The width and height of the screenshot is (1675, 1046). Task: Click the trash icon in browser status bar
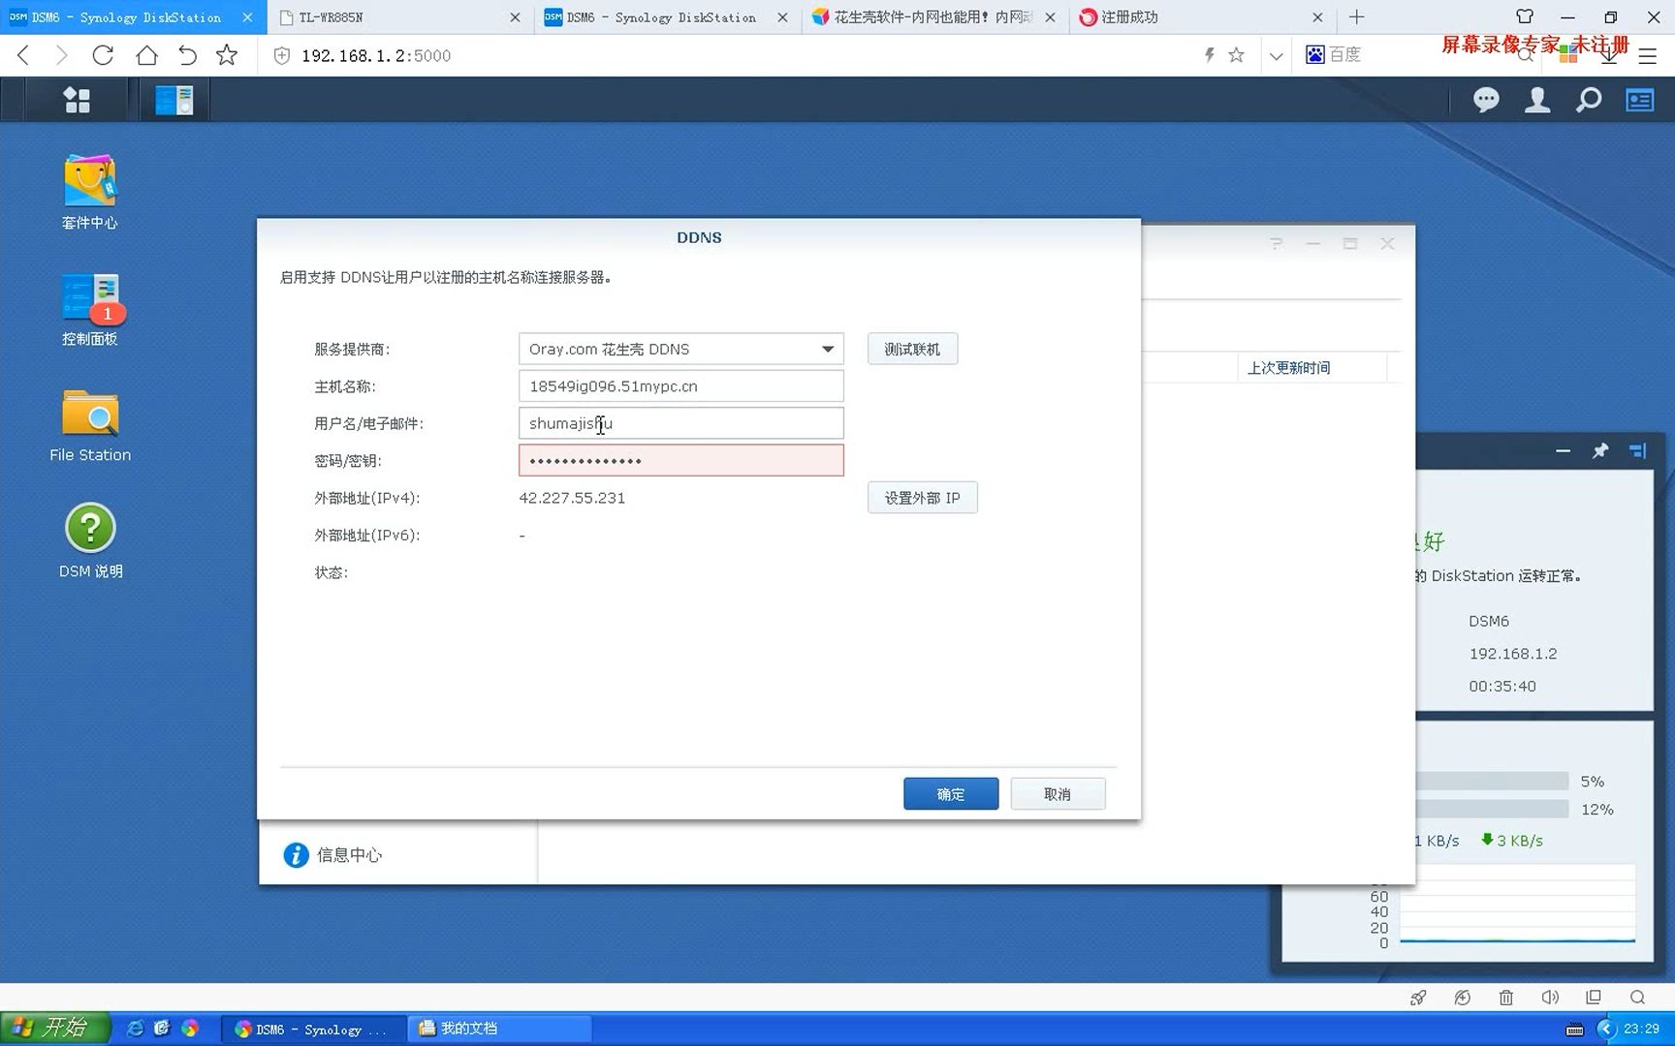pos(1505,998)
